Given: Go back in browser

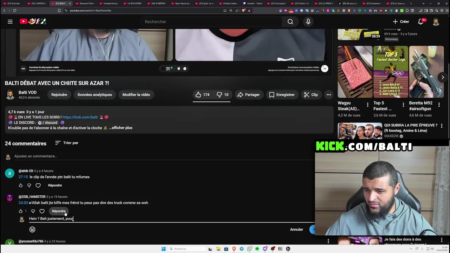Looking at the screenshot, I should [4, 11].
